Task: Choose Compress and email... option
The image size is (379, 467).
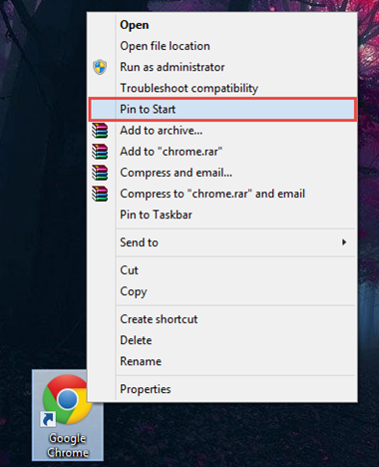Action: point(222,173)
